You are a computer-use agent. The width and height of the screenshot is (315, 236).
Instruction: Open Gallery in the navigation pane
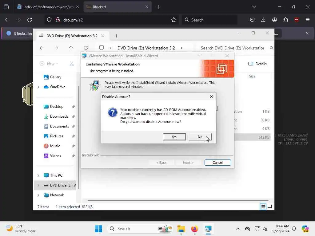point(55,77)
